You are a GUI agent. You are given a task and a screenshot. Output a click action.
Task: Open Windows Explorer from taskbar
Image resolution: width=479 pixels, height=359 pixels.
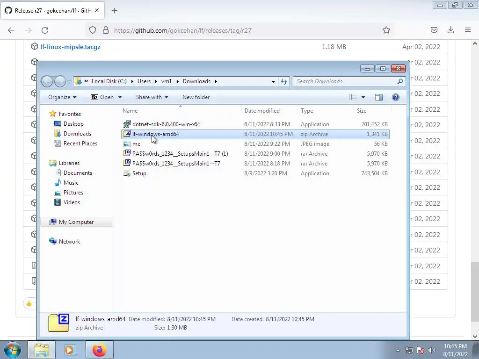pos(42,350)
